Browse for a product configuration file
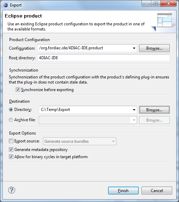Screen dimensions: 179x202 click(154, 48)
